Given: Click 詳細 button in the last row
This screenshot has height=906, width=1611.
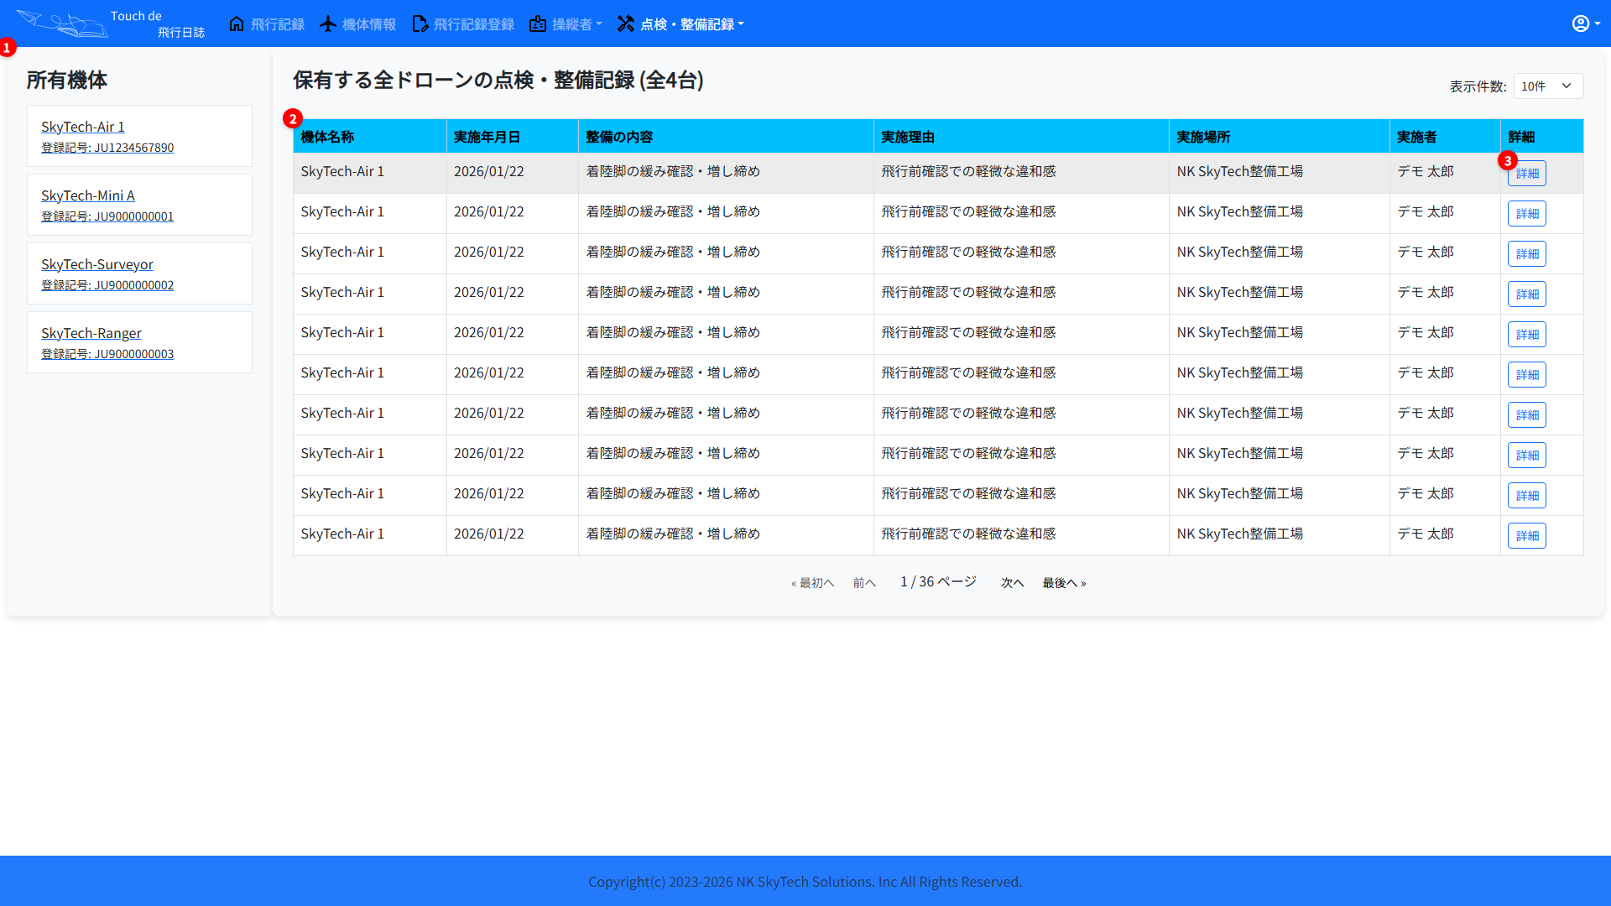Looking at the screenshot, I should click(x=1526, y=535).
